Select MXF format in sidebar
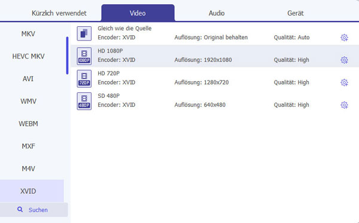The image size is (359, 223). (28, 146)
